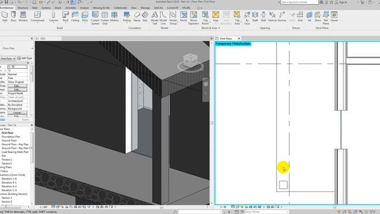Select Section 1 in Project Browser
Image resolution: width=380 pixels, height=214 pixels.
click(7, 198)
